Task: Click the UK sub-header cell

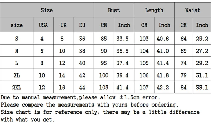Action: [63, 25]
